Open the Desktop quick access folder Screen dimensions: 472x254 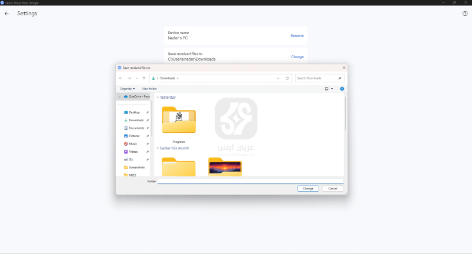point(134,112)
